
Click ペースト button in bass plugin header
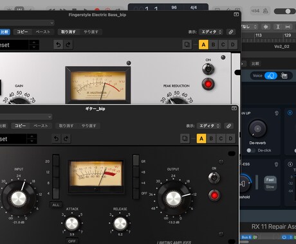pyautogui.click(x=43, y=32)
